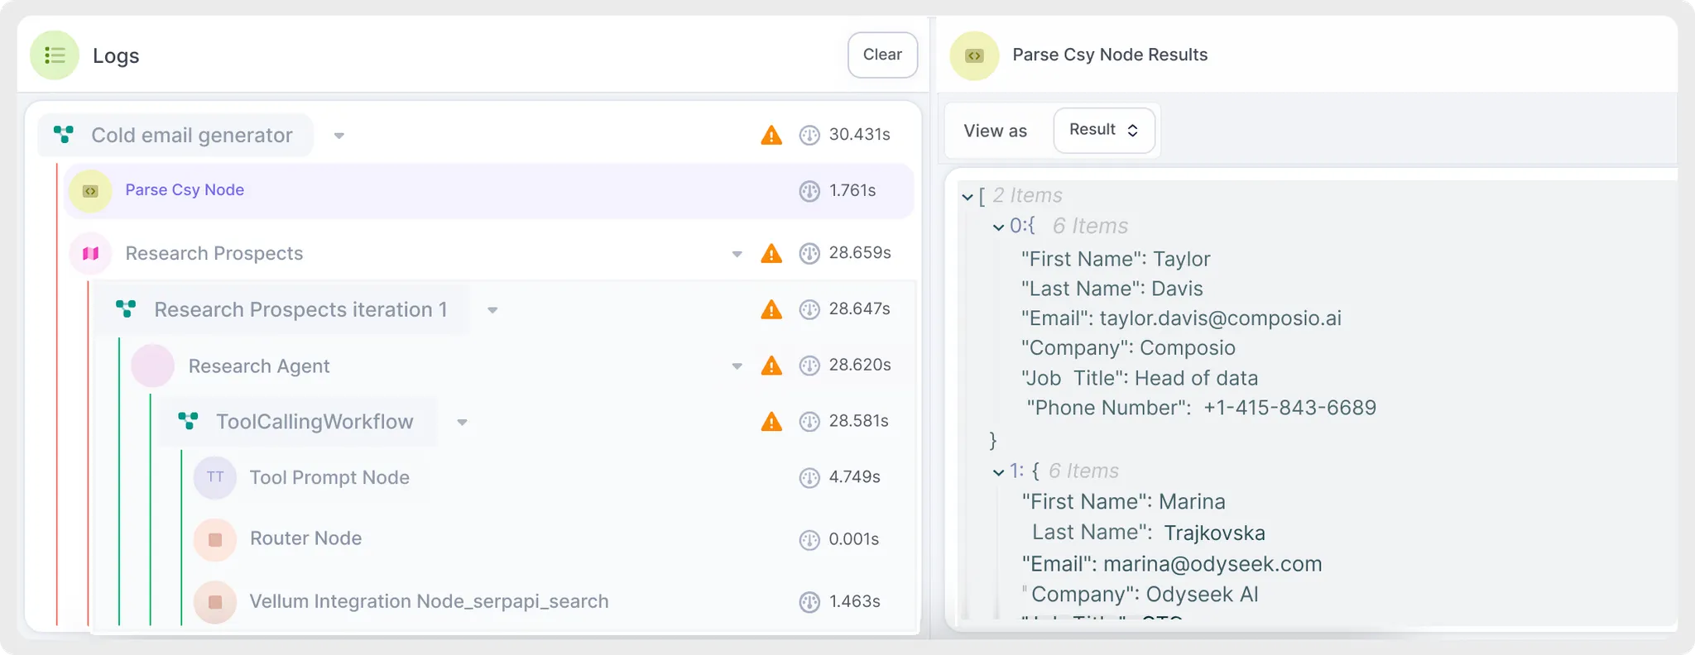Click the Logs panel title
This screenshot has height=655, width=1695.
pos(116,55)
